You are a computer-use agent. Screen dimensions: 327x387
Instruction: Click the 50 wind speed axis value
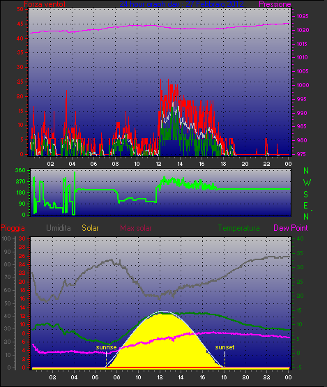(x=20, y=9)
